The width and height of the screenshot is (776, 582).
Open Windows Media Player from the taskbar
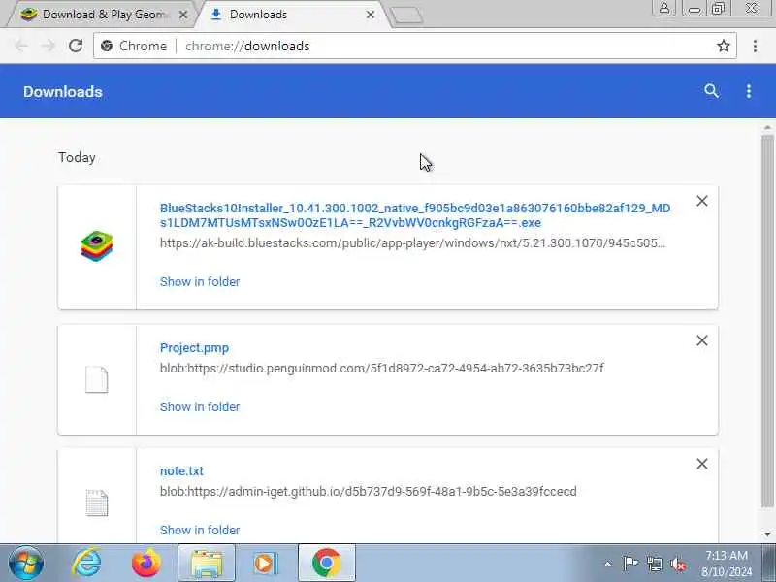(266, 564)
